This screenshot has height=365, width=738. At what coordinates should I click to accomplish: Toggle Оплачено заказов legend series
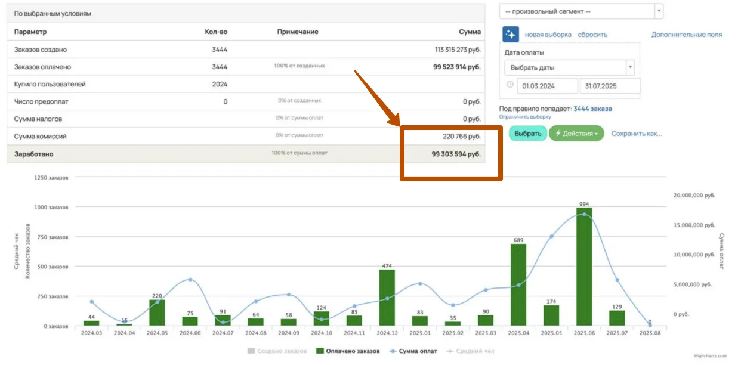[x=348, y=351]
